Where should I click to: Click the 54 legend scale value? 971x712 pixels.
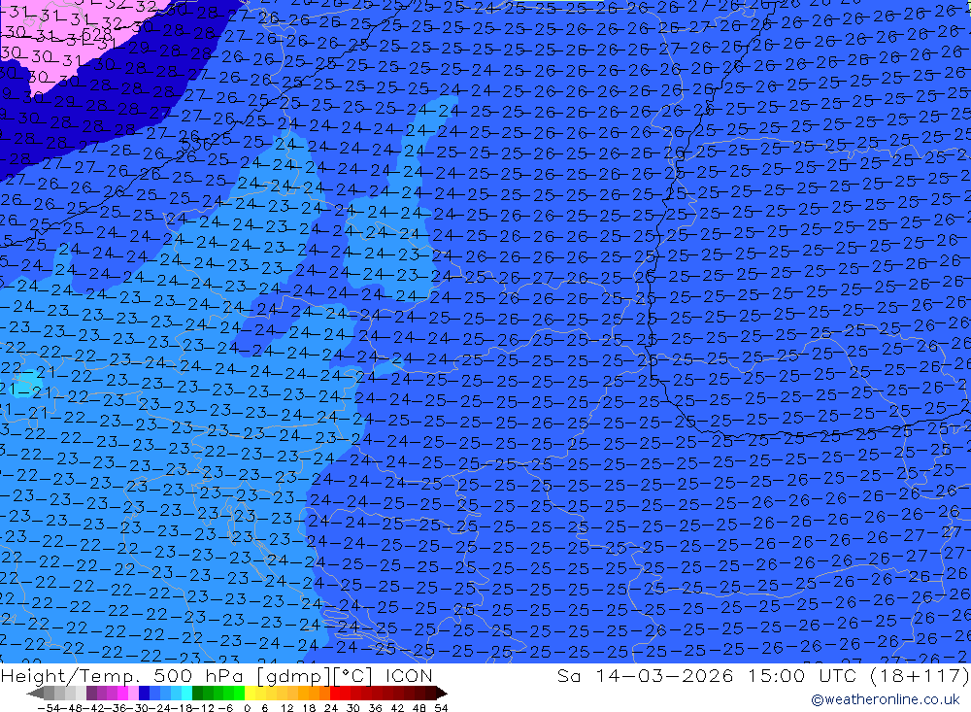coord(441,708)
